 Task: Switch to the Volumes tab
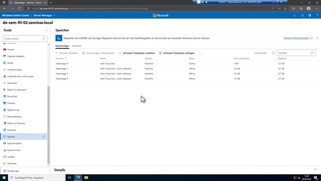[77, 46]
